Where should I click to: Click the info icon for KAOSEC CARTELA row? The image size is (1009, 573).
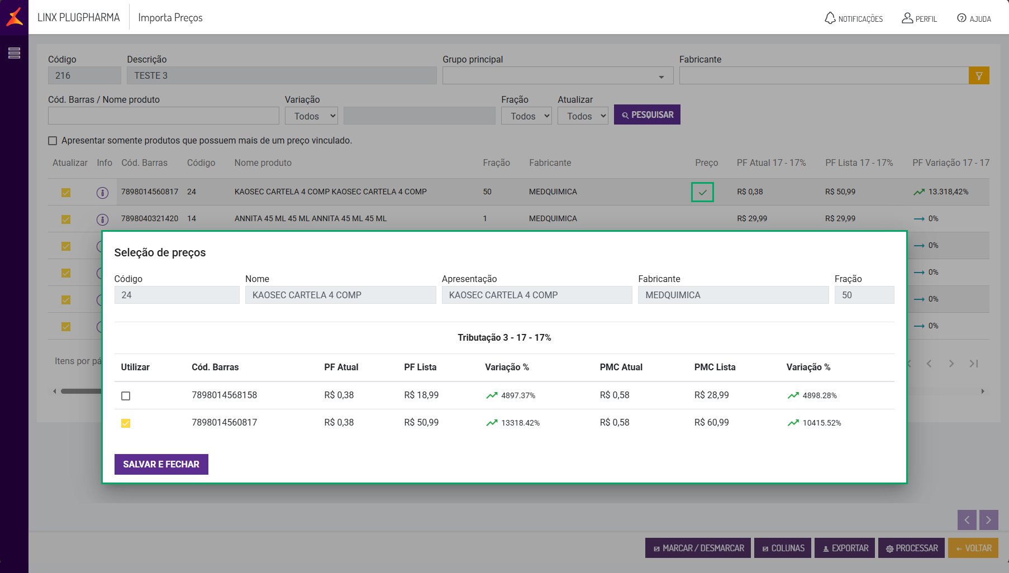pyautogui.click(x=102, y=192)
